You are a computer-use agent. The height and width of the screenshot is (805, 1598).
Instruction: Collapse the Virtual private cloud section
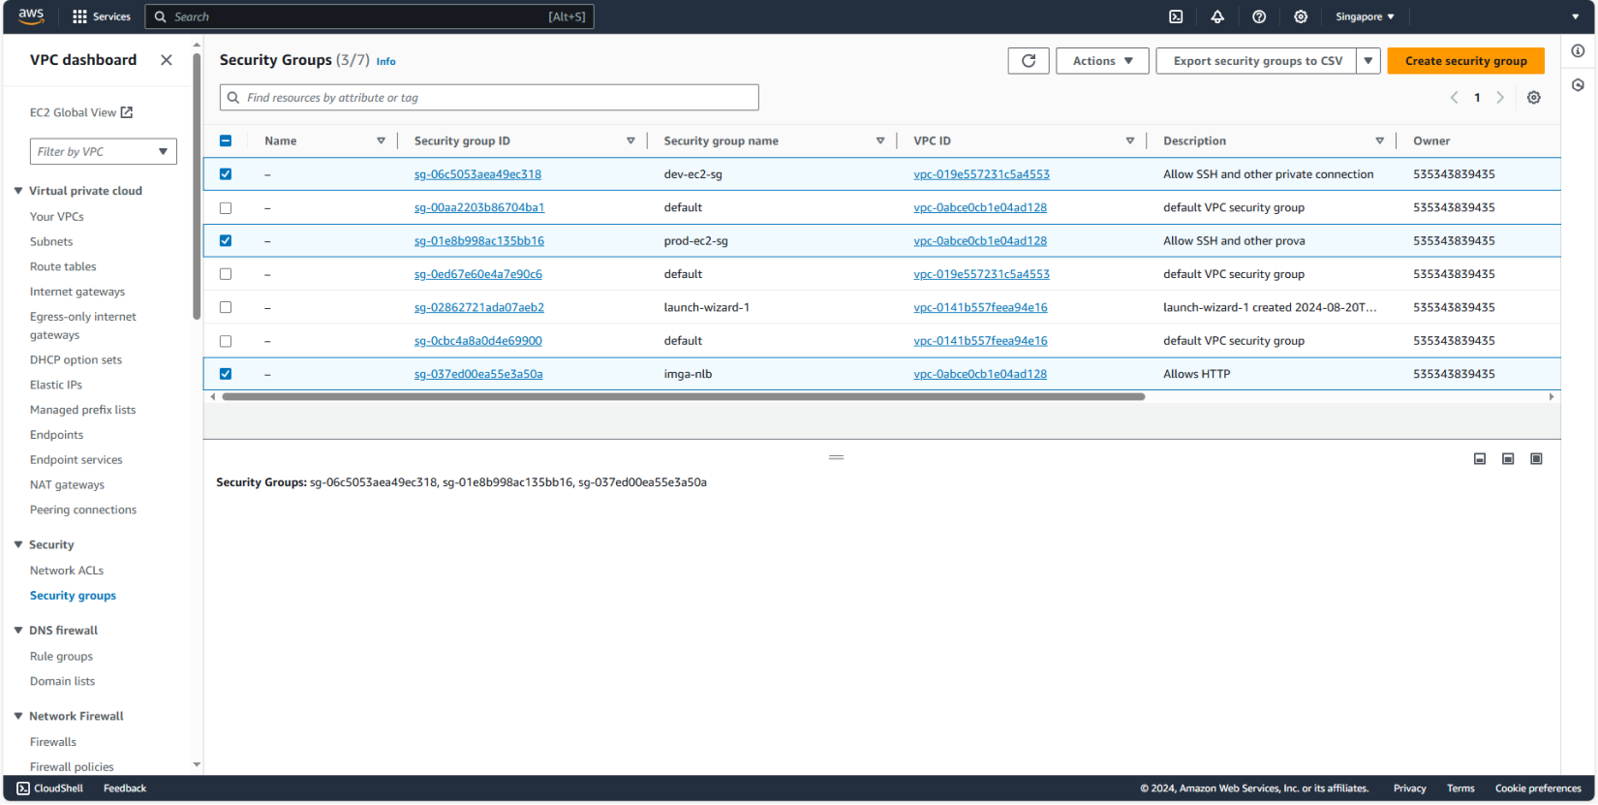(18, 191)
